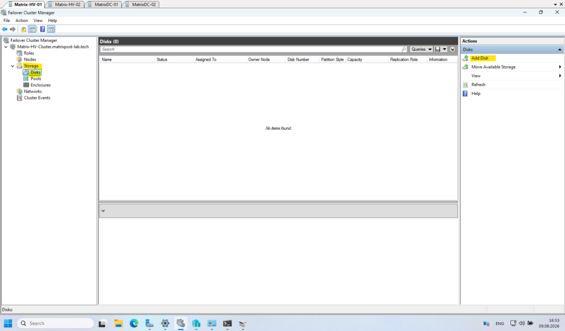Sort by the Status column header

click(x=174, y=60)
